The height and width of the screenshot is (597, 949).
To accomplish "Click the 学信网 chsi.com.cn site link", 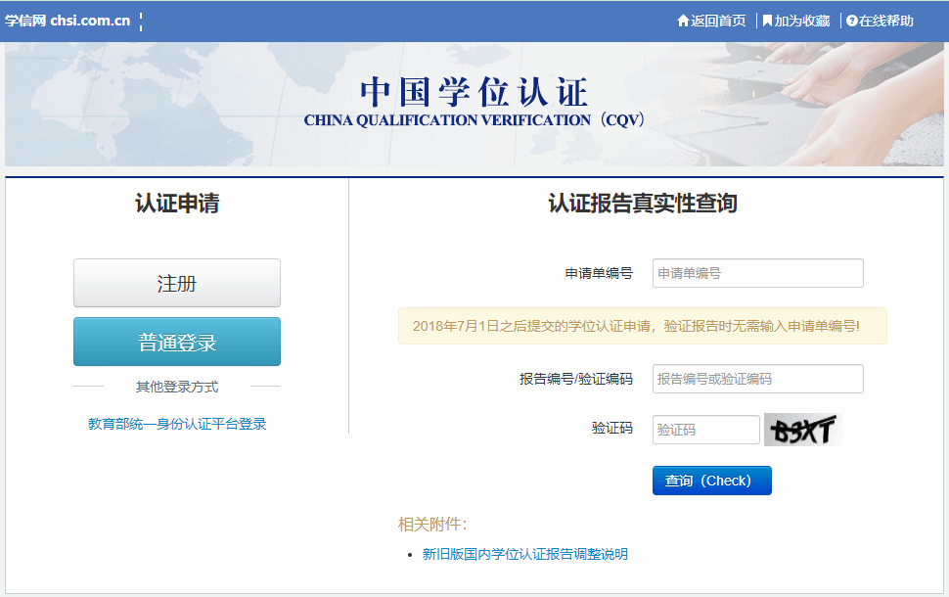I will click(x=68, y=21).
